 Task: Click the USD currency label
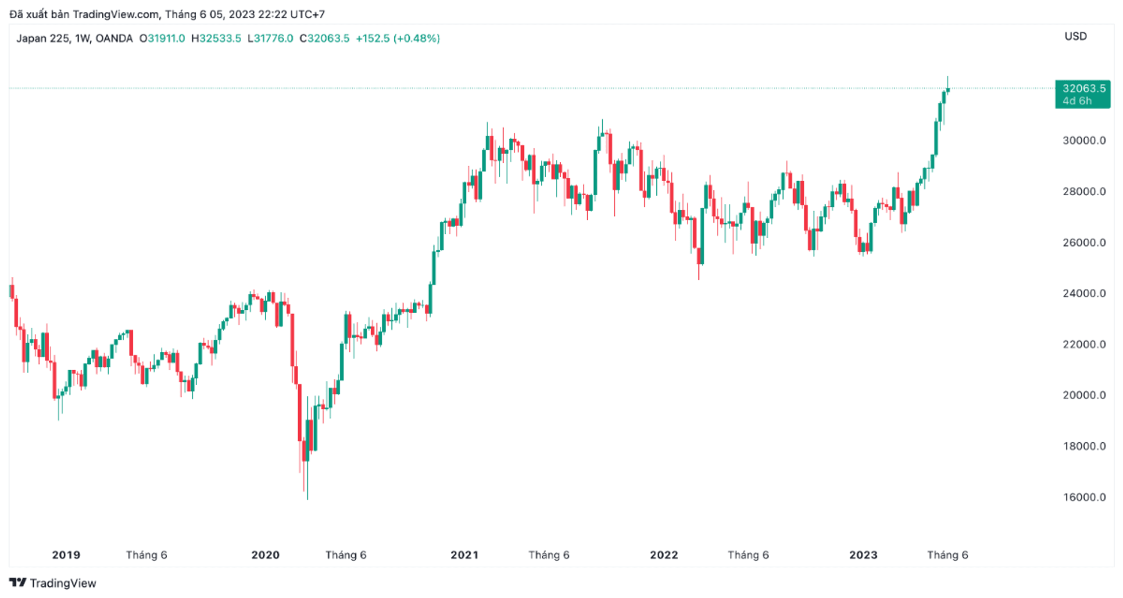1076,36
